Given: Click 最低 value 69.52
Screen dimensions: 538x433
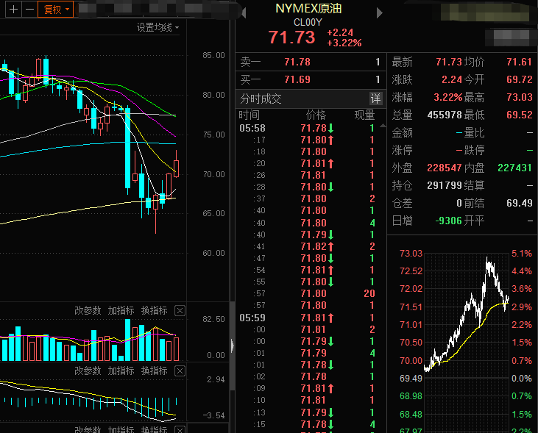Looking at the screenshot, I should (520, 115).
